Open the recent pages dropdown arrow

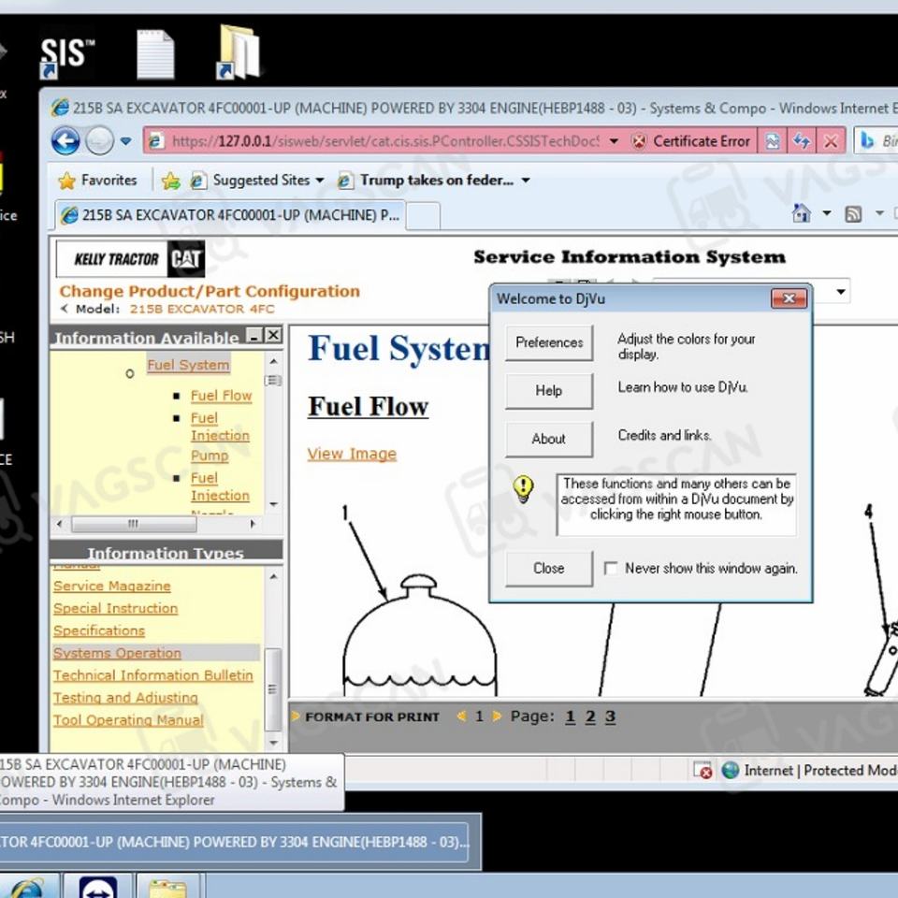(126, 141)
